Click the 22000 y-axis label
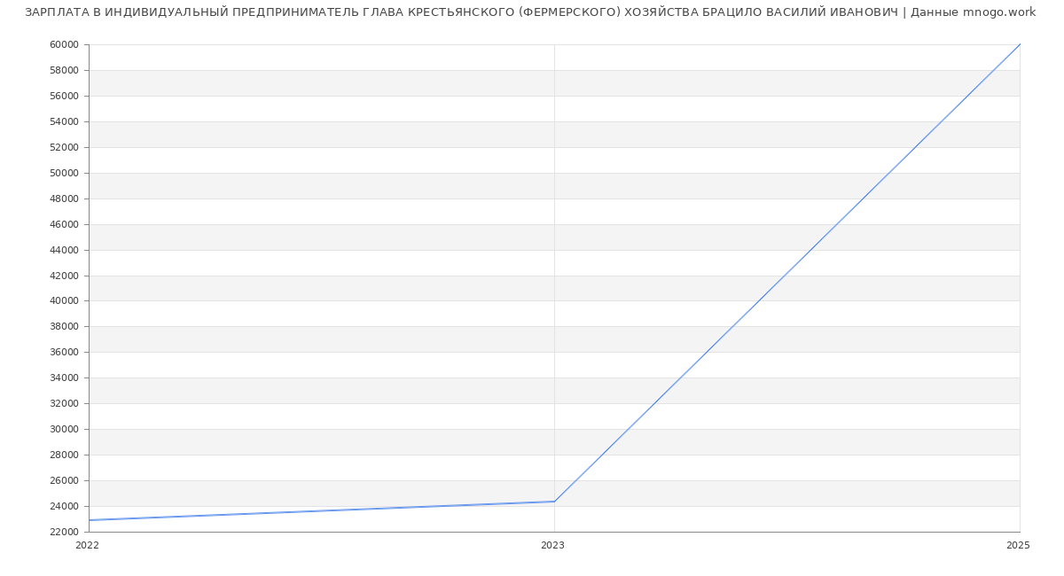The height and width of the screenshot is (576, 1064). tap(64, 532)
